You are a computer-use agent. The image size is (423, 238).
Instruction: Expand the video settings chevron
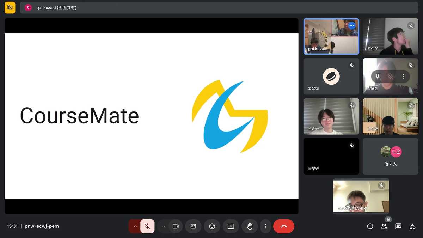pyautogui.click(x=163, y=226)
